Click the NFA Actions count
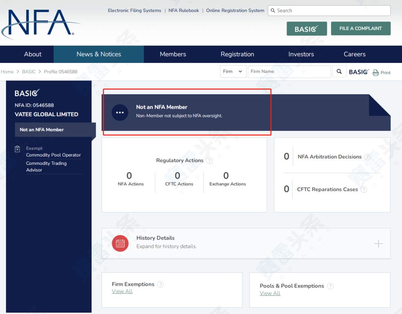402x314 pixels. [129, 176]
